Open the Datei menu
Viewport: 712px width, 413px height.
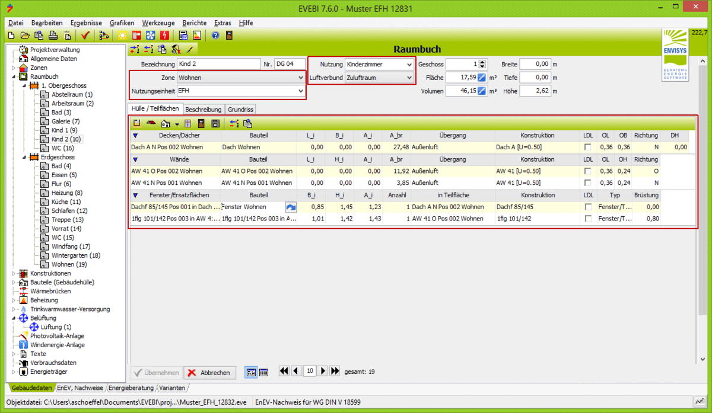[16, 23]
